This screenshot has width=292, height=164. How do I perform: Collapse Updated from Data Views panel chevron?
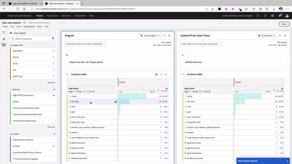coord(280,35)
